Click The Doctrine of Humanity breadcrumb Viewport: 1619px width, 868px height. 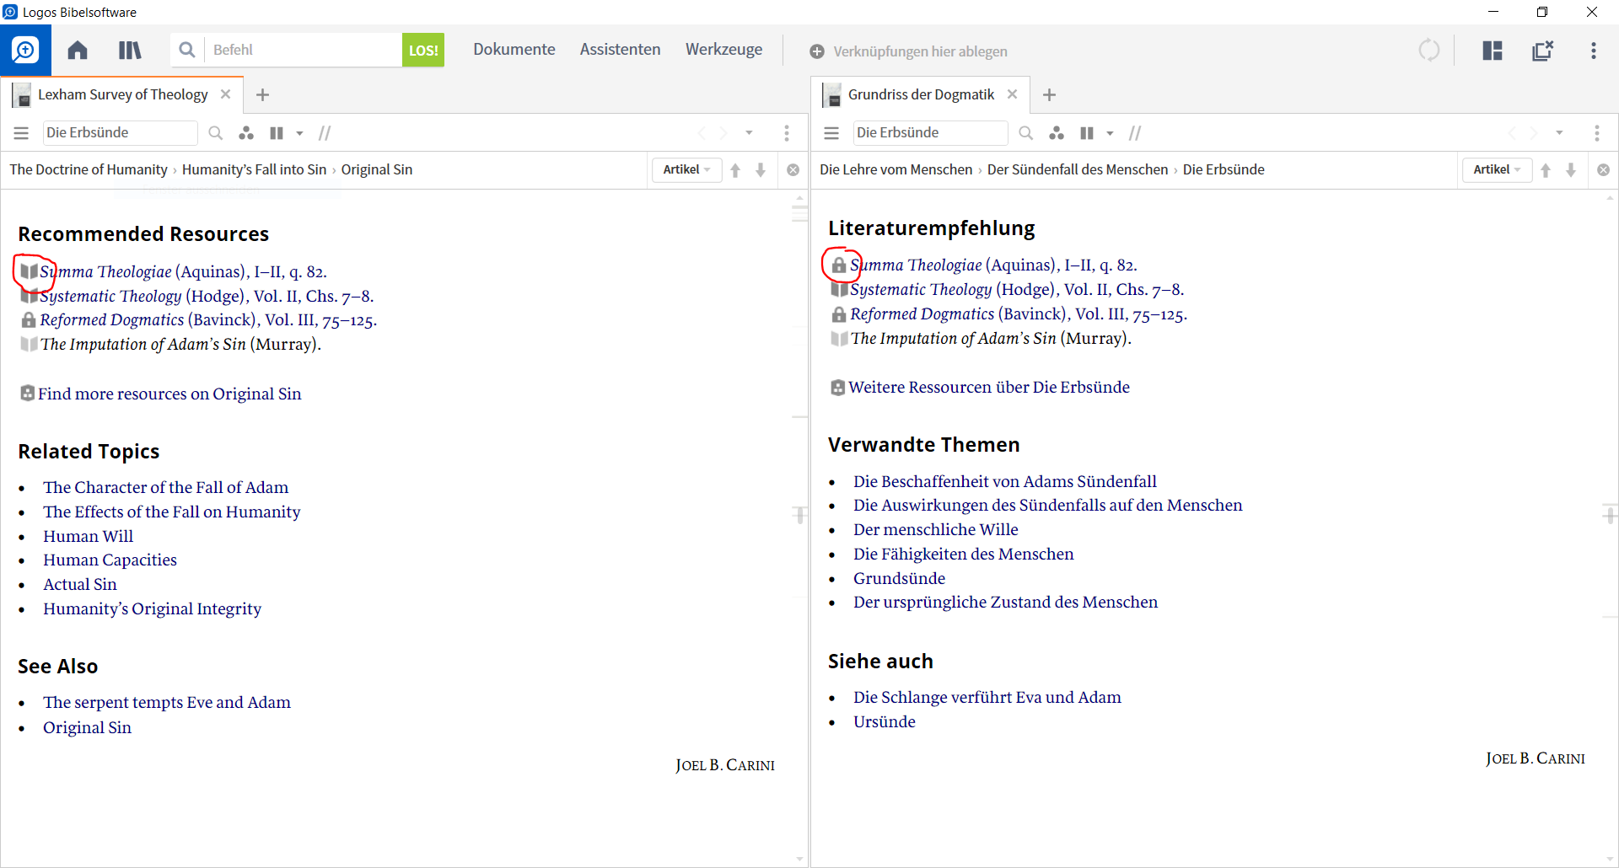coord(89,170)
